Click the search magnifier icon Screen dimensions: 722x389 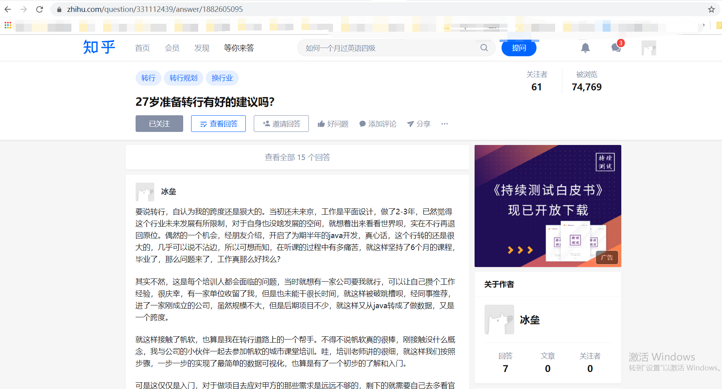pos(484,48)
